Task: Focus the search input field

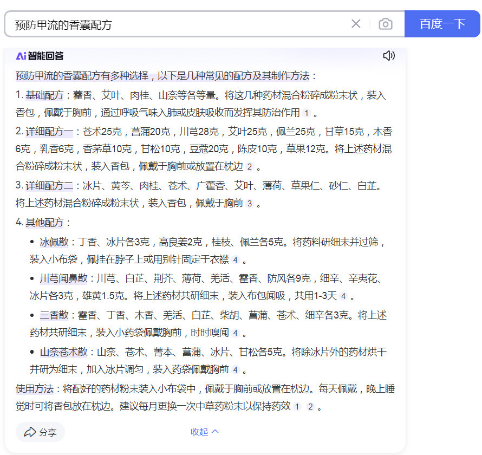Action: point(173,24)
